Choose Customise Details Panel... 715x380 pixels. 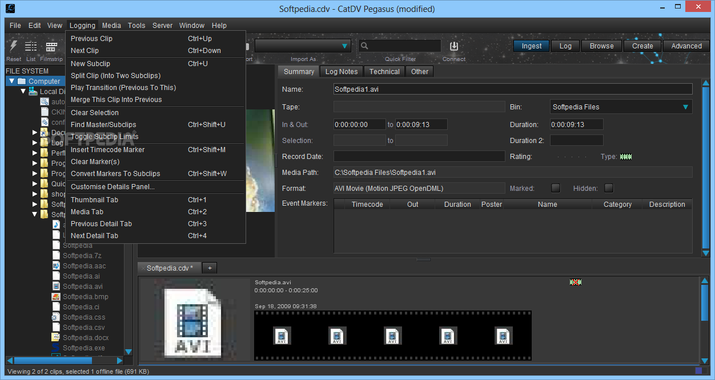click(156, 187)
